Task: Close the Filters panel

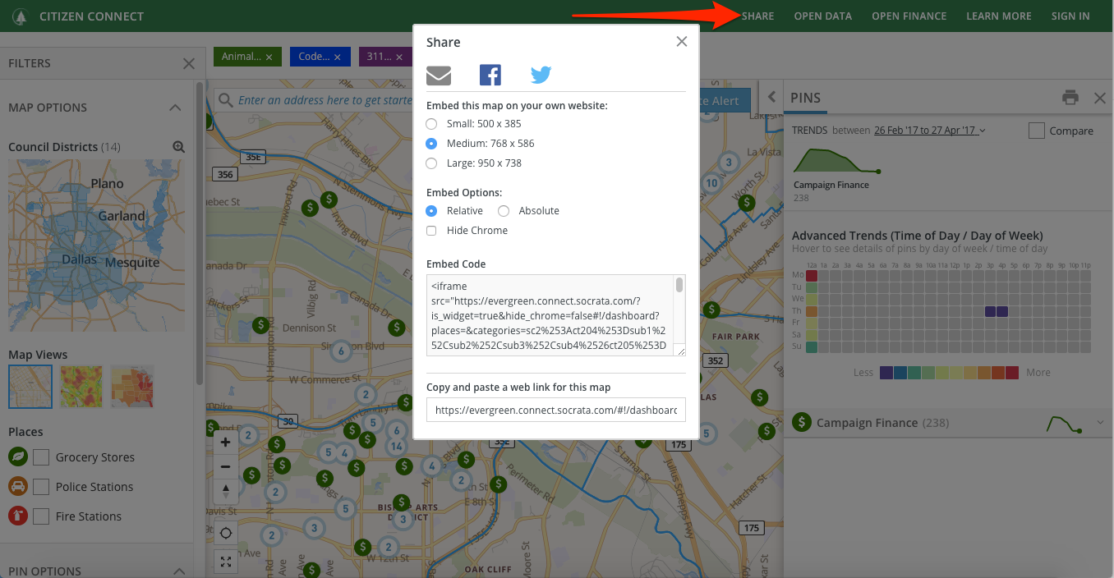Action: (189, 63)
